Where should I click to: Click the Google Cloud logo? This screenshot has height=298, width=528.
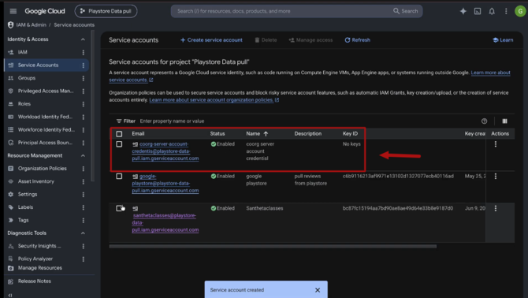44,11
